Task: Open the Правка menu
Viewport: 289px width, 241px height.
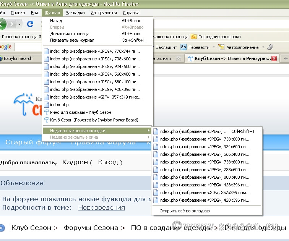Action: pyautogui.click(x=18, y=13)
